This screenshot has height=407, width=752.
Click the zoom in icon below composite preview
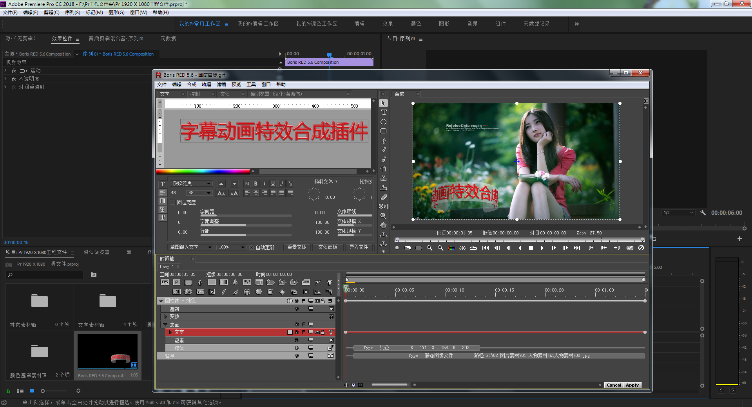[429, 248]
